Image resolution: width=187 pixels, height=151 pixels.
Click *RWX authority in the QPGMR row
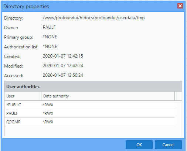click(48, 122)
